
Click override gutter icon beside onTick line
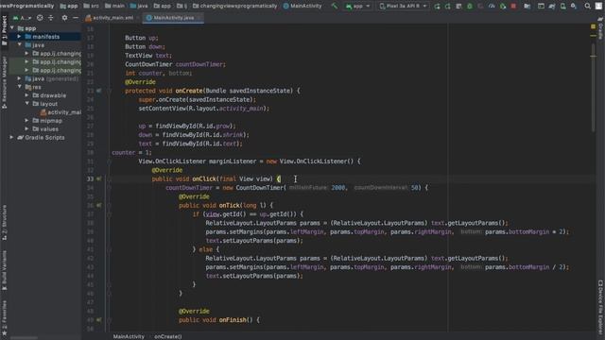[98, 206]
